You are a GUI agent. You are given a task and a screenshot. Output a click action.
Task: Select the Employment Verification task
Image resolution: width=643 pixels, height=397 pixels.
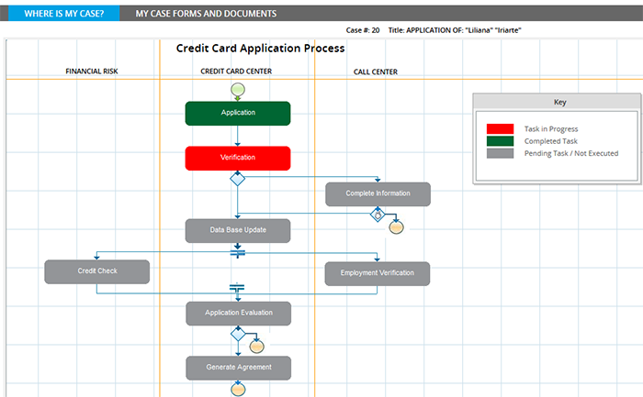click(x=378, y=273)
